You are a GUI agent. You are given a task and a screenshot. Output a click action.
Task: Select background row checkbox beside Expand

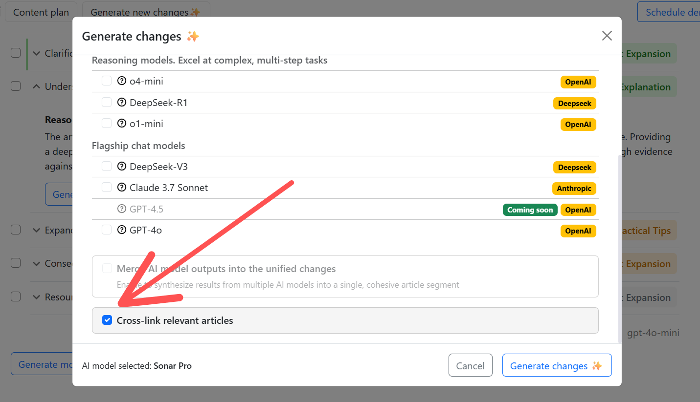(x=16, y=230)
